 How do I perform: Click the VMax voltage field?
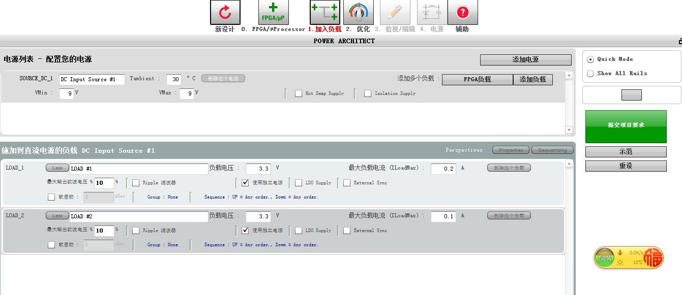point(187,94)
